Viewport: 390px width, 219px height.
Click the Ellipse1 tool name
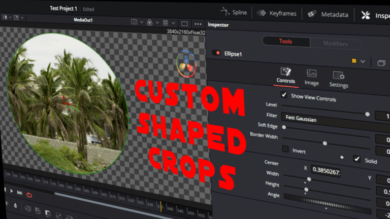pyautogui.click(x=233, y=54)
